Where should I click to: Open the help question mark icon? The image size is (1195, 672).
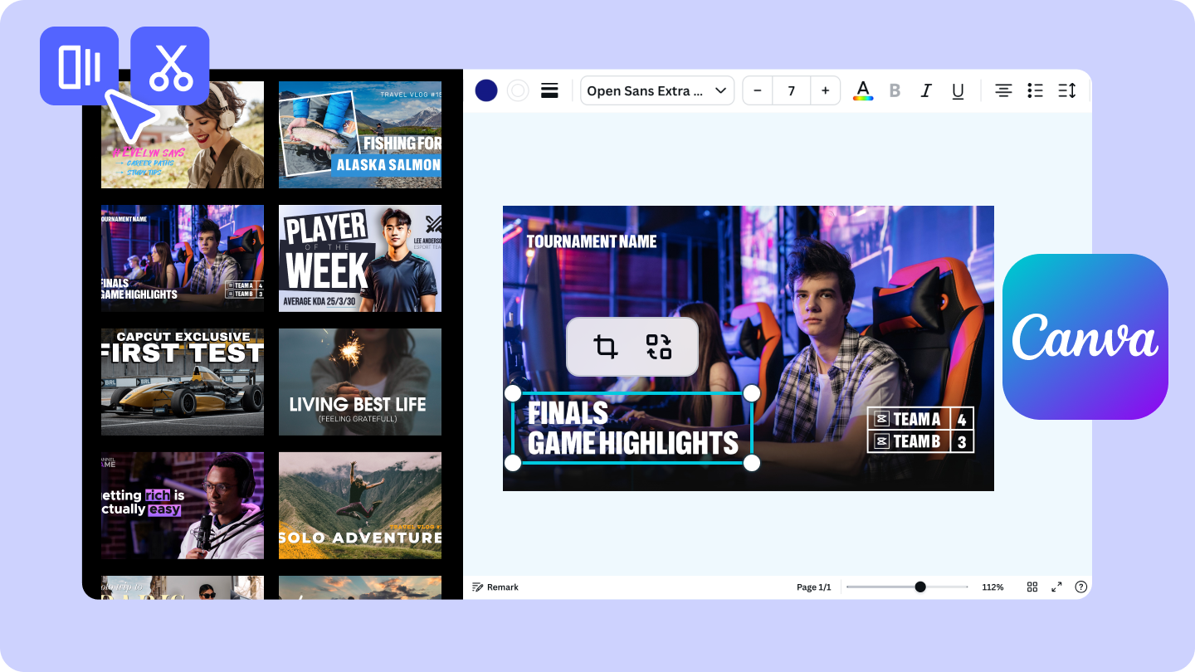coord(1080,587)
